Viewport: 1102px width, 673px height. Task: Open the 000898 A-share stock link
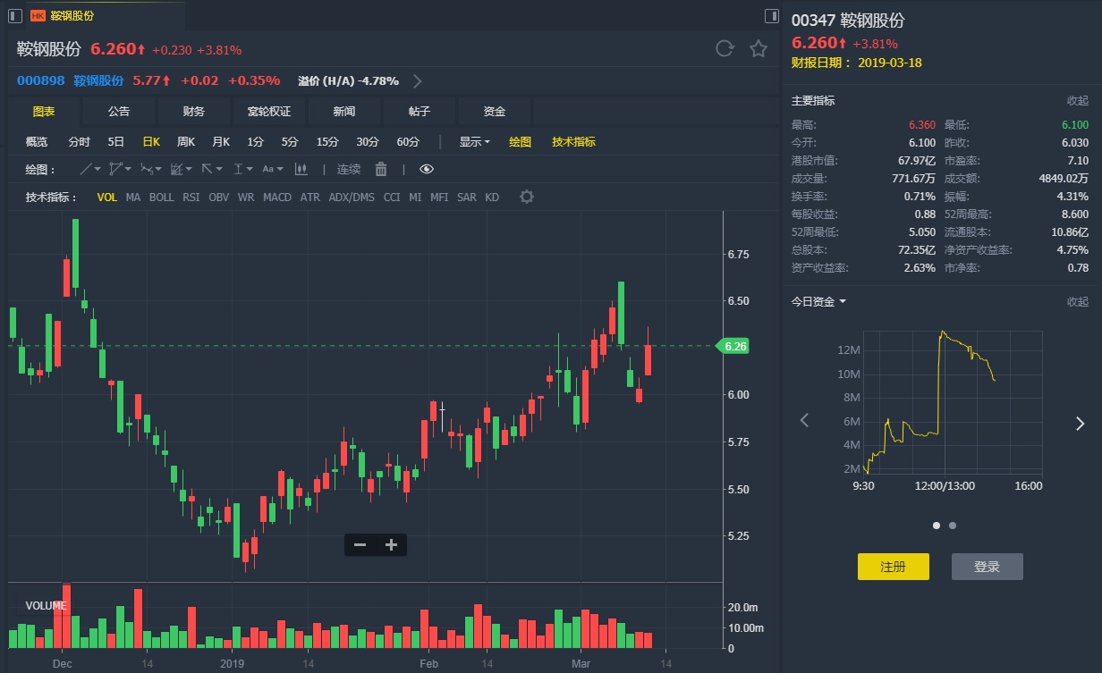point(40,80)
